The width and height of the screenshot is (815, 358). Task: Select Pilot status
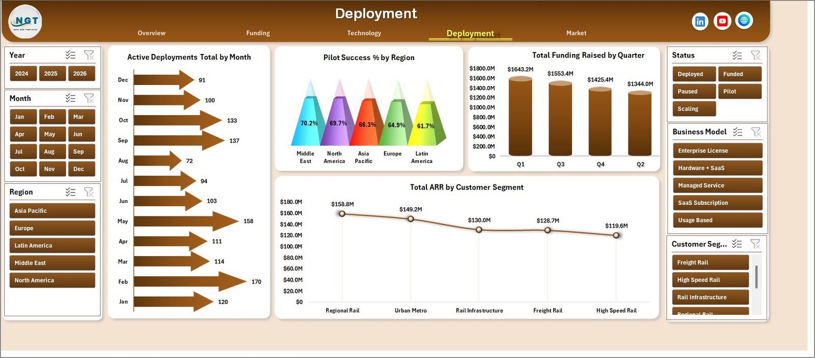tap(740, 92)
